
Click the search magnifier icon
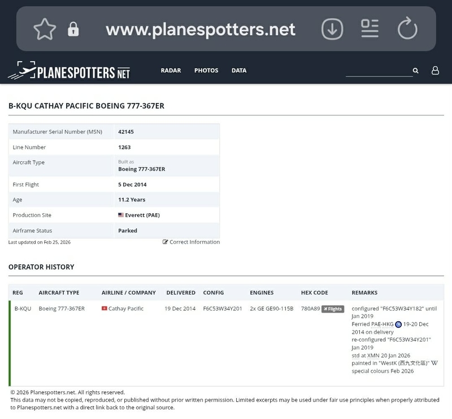(416, 71)
